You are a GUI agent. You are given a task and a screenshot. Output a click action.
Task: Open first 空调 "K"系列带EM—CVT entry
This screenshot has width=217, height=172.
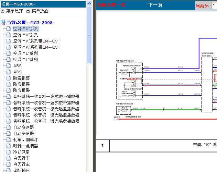click(37, 41)
